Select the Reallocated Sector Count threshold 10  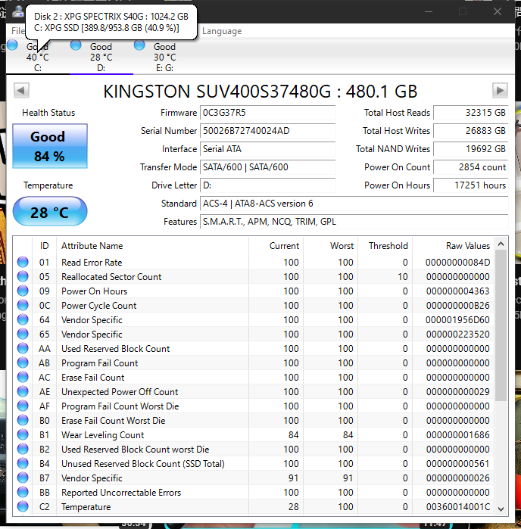(x=402, y=277)
